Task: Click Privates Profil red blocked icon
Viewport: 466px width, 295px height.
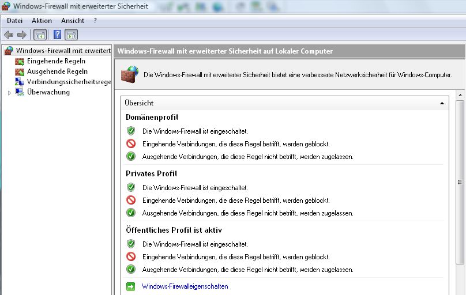Action: tap(131, 200)
